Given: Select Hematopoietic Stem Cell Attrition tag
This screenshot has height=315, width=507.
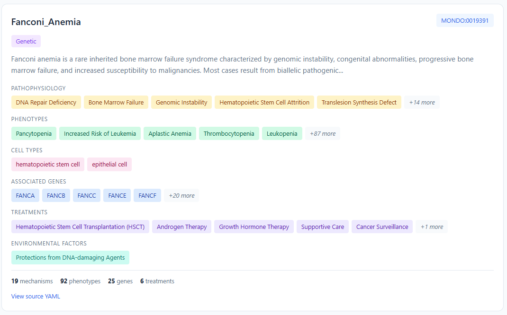Looking at the screenshot, I should pyautogui.click(x=264, y=102).
